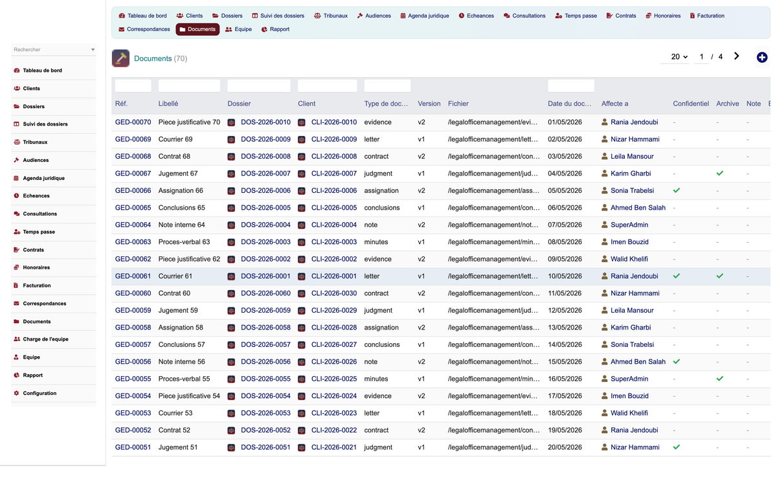Click user icon beside Karim Gharbi GED-00067
This screenshot has height=481, width=777.
(605, 173)
